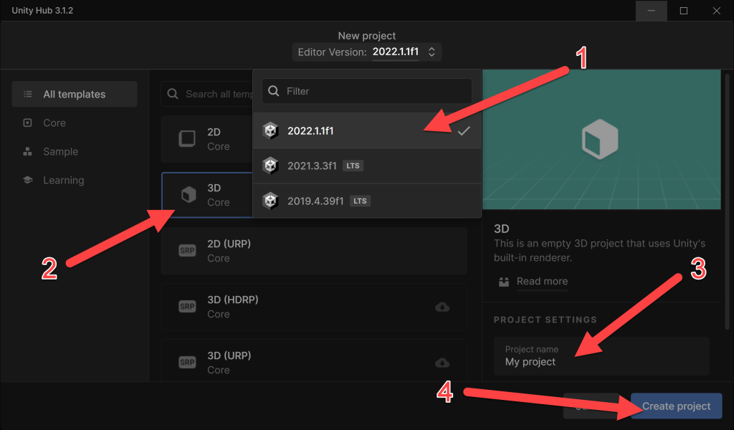Viewport: 734px width, 430px height.
Task: Click the 3D template preview image
Action: (601, 140)
